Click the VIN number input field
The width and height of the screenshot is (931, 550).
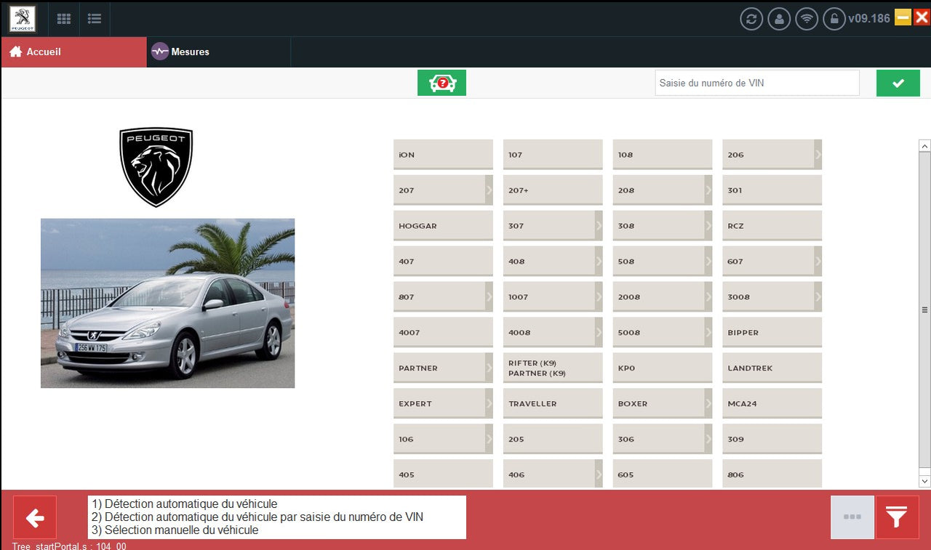click(757, 83)
